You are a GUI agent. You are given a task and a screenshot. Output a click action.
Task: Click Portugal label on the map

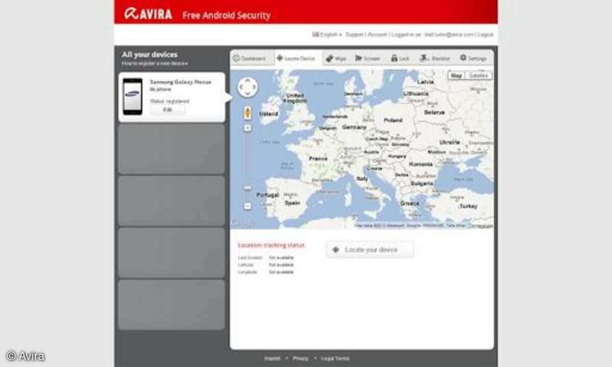click(x=268, y=195)
